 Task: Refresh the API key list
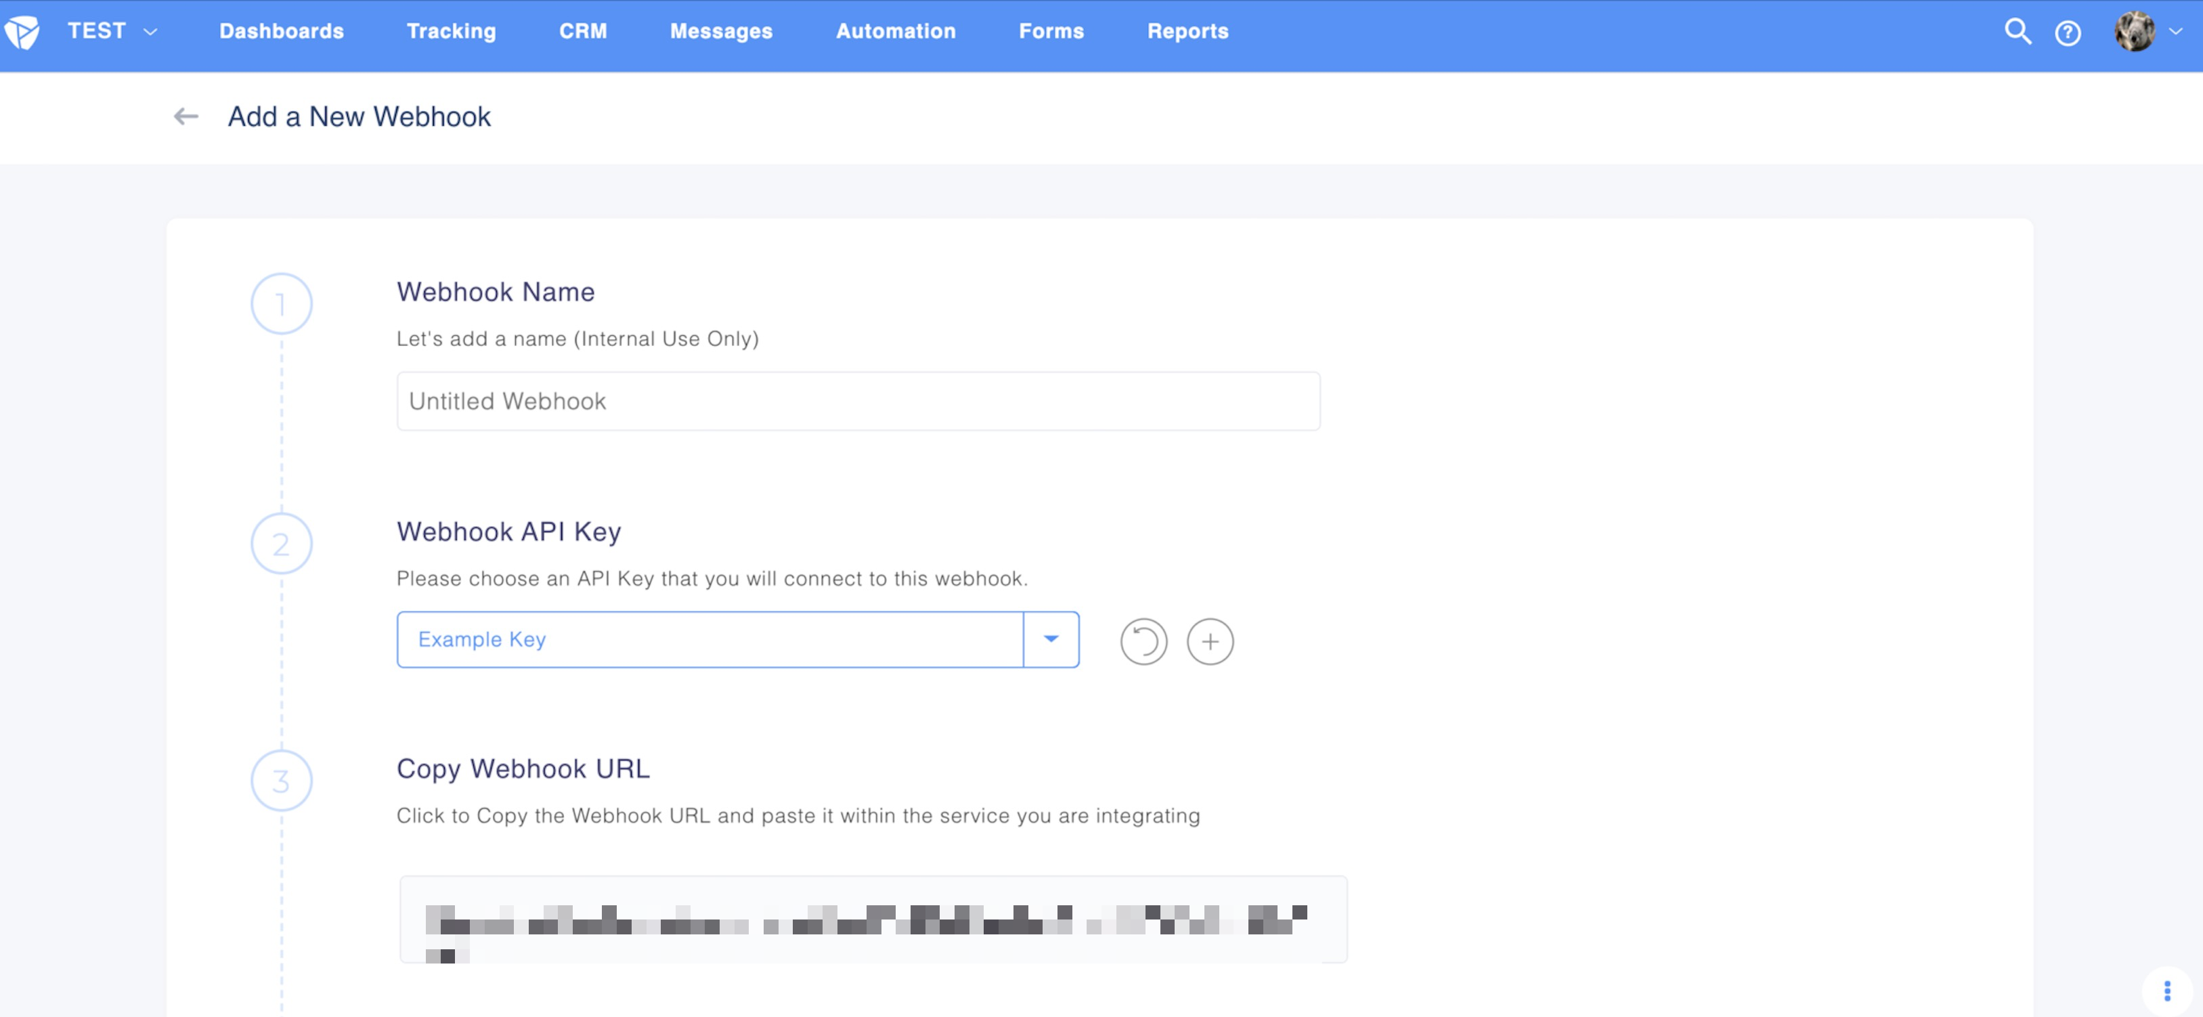pyautogui.click(x=1143, y=641)
